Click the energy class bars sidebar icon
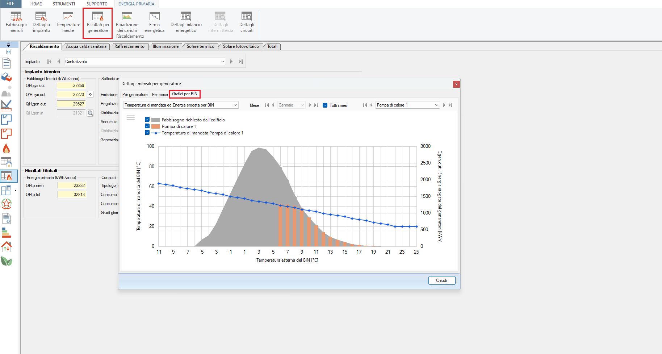 (x=7, y=233)
